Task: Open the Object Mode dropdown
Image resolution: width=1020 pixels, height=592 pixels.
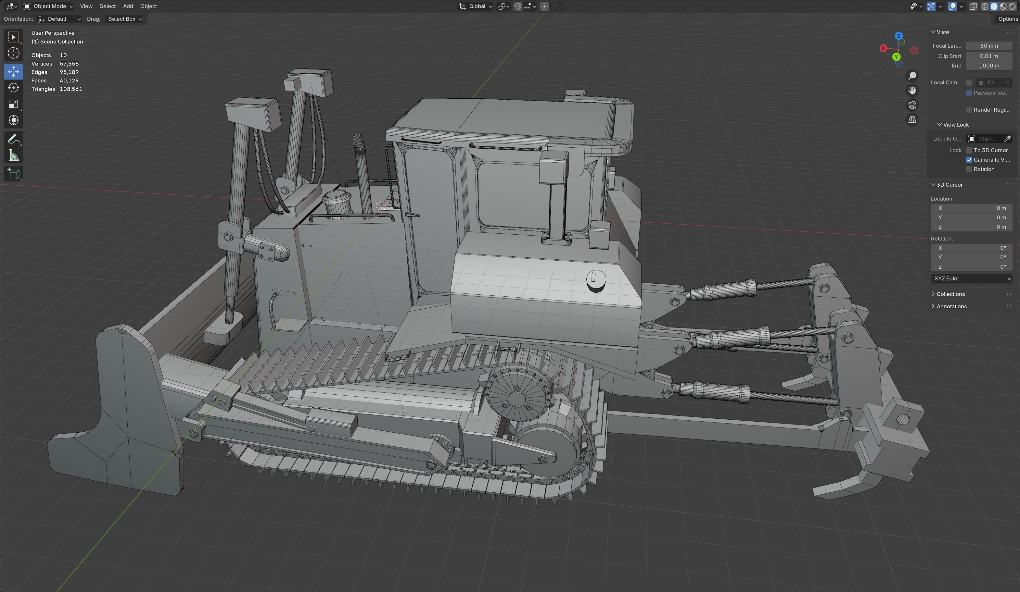Action: (48, 6)
